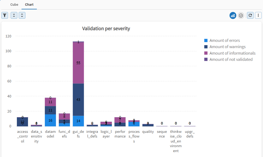The width and height of the screenshot is (263, 157).
Task: Click the magenta informationals legend swatch
Action: pyautogui.click(x=206, y=53)
